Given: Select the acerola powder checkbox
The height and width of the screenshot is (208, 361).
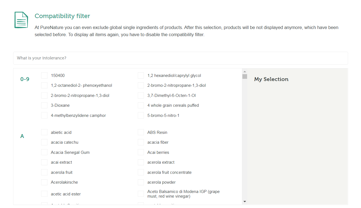Looking at the screenshot, I should [141, 182].
